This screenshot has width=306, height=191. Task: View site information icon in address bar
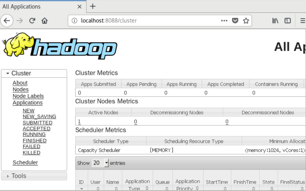point(74,21)
